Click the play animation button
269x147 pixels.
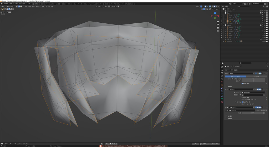coord(112,144)
